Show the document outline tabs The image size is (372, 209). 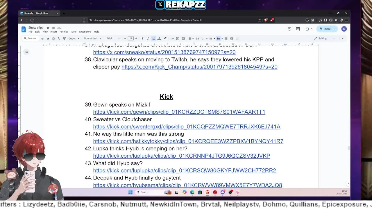(26, 52)
